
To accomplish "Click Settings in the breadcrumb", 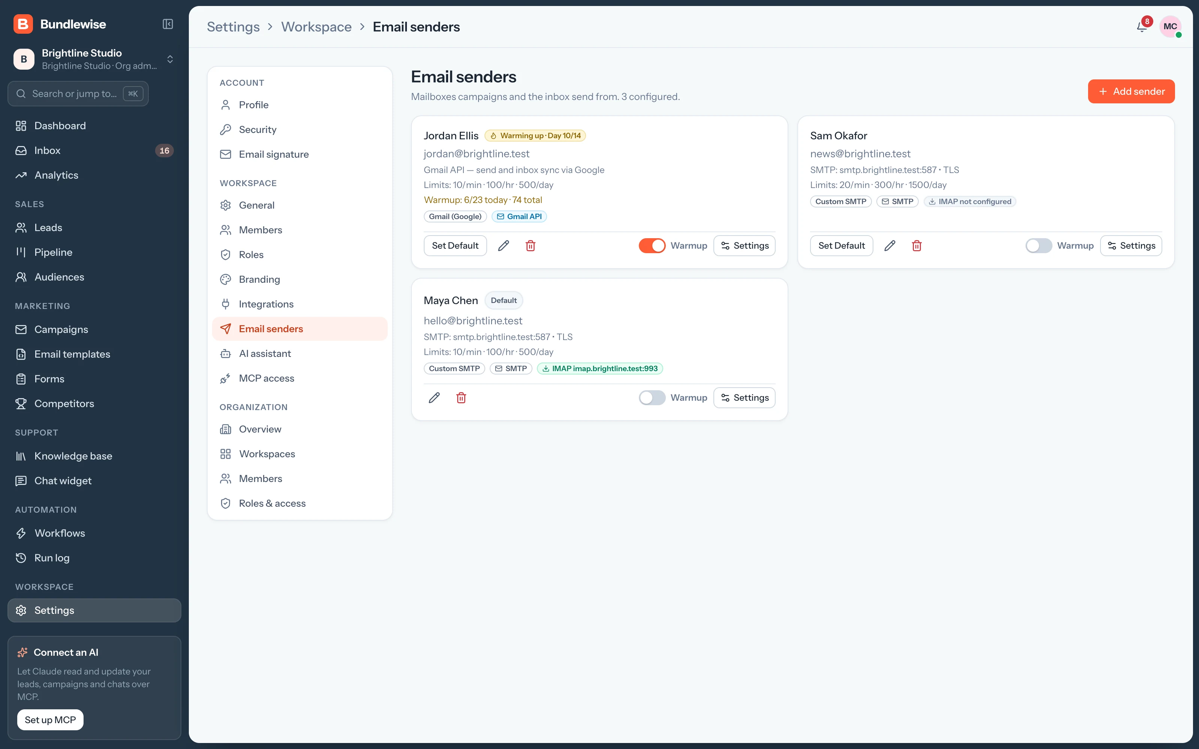I will coord(233,27).
